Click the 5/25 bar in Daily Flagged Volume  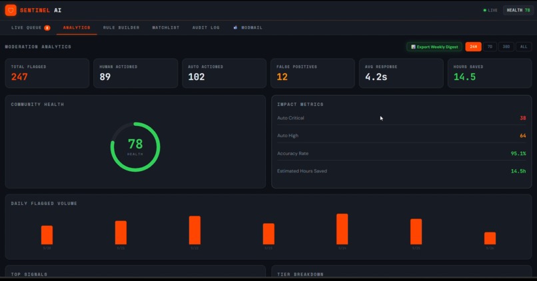416,231
